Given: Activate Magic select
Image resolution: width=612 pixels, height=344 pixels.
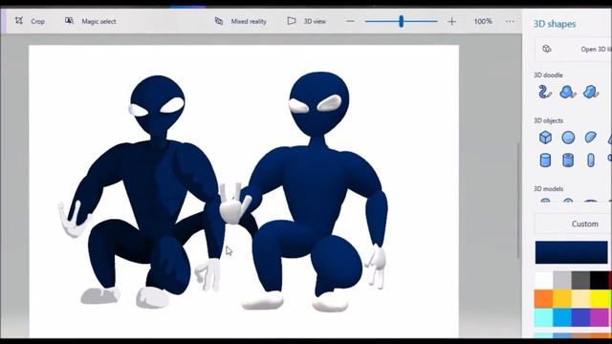Looking at the screenshot, I should [91, 21].
